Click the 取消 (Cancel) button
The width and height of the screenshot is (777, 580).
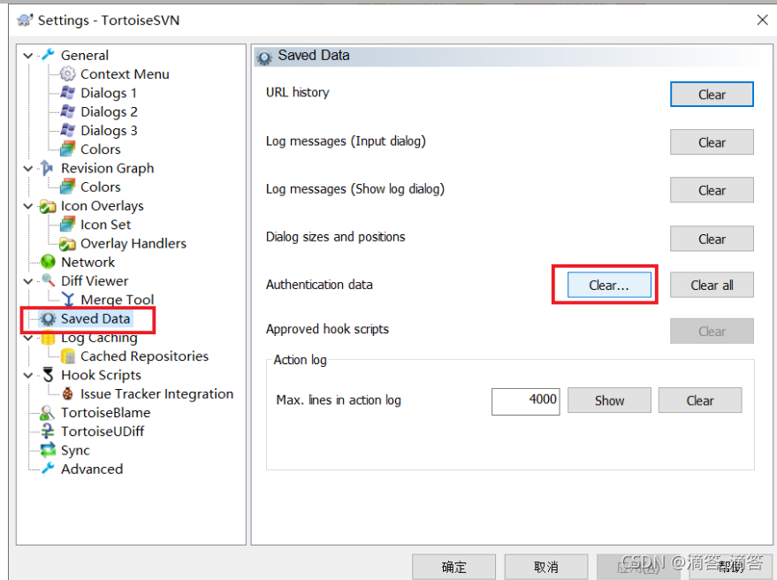pyautogui.click(x=546, y=567)
